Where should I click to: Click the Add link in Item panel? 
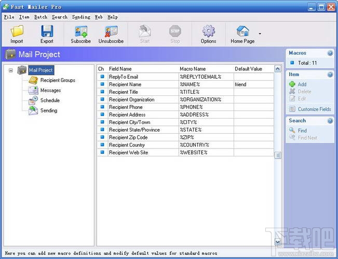point(302,84)
